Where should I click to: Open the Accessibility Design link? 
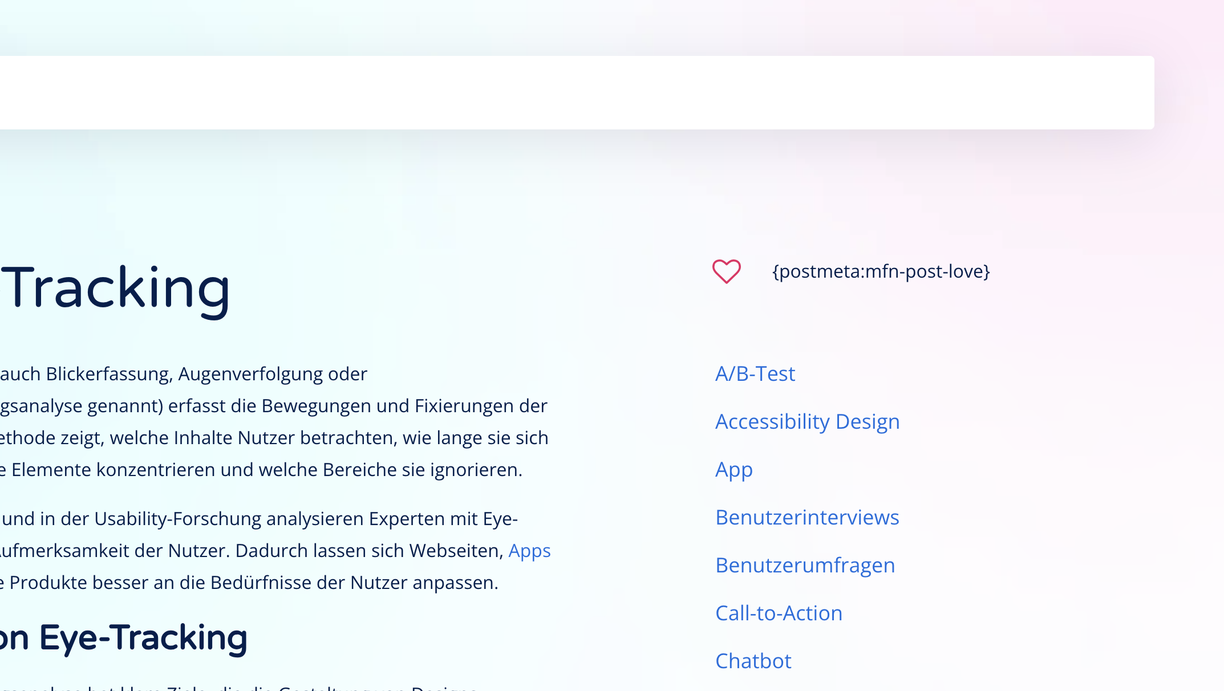coord(807,422)
